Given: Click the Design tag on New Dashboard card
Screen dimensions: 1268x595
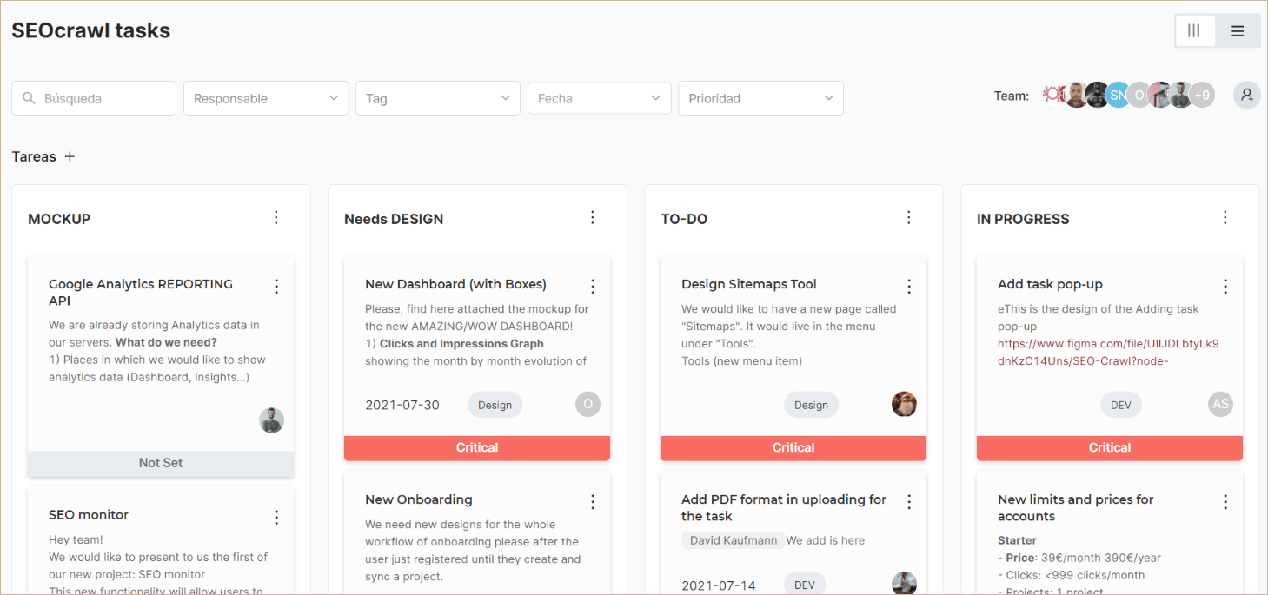Looking at the screenshot, I should 495,405.
